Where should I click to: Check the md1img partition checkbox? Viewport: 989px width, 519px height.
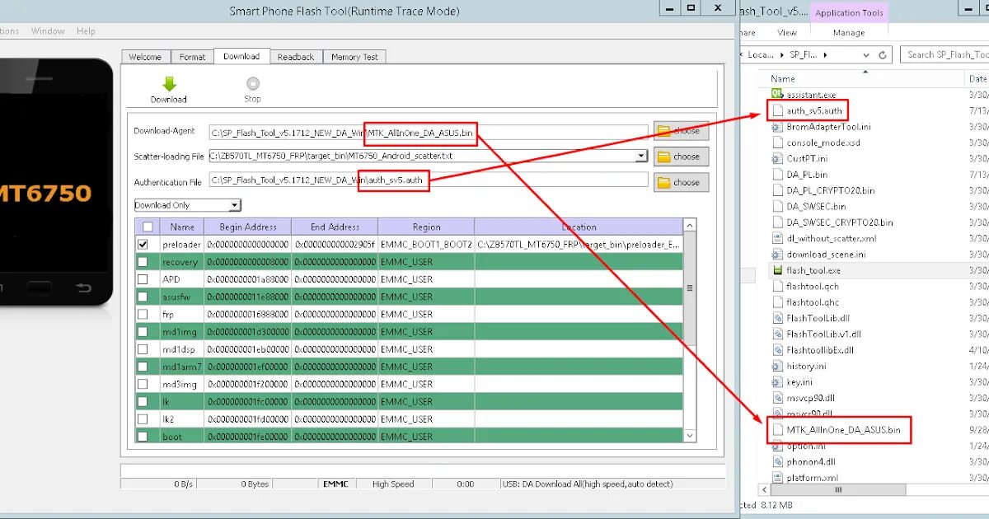pyautogui.click(x=143, y=331)
